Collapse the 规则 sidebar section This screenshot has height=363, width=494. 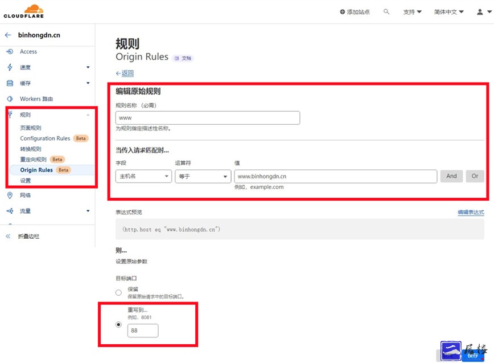pyautogui.click(x=88, y=115)
